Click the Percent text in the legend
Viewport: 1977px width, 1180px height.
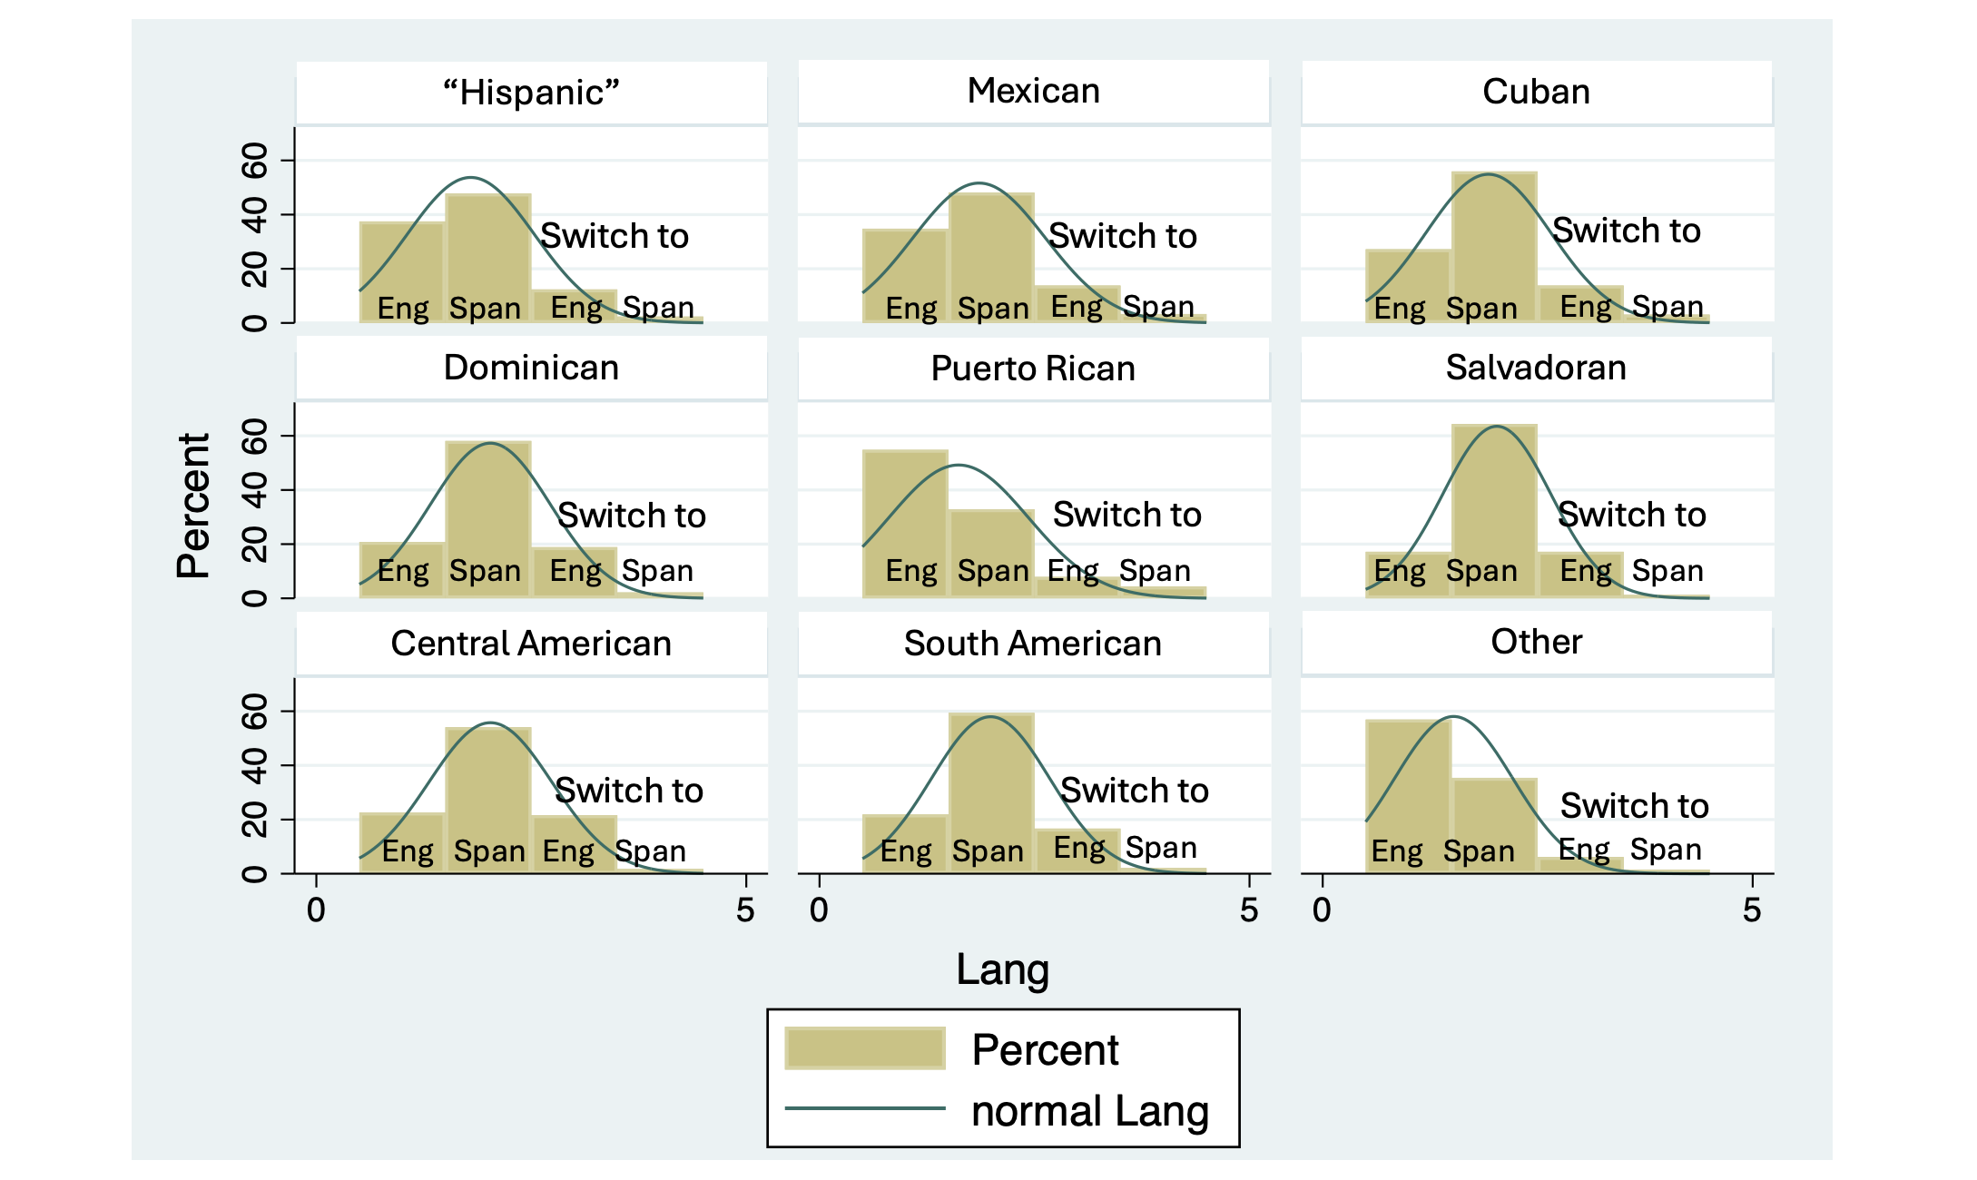click(1045, 1050)
